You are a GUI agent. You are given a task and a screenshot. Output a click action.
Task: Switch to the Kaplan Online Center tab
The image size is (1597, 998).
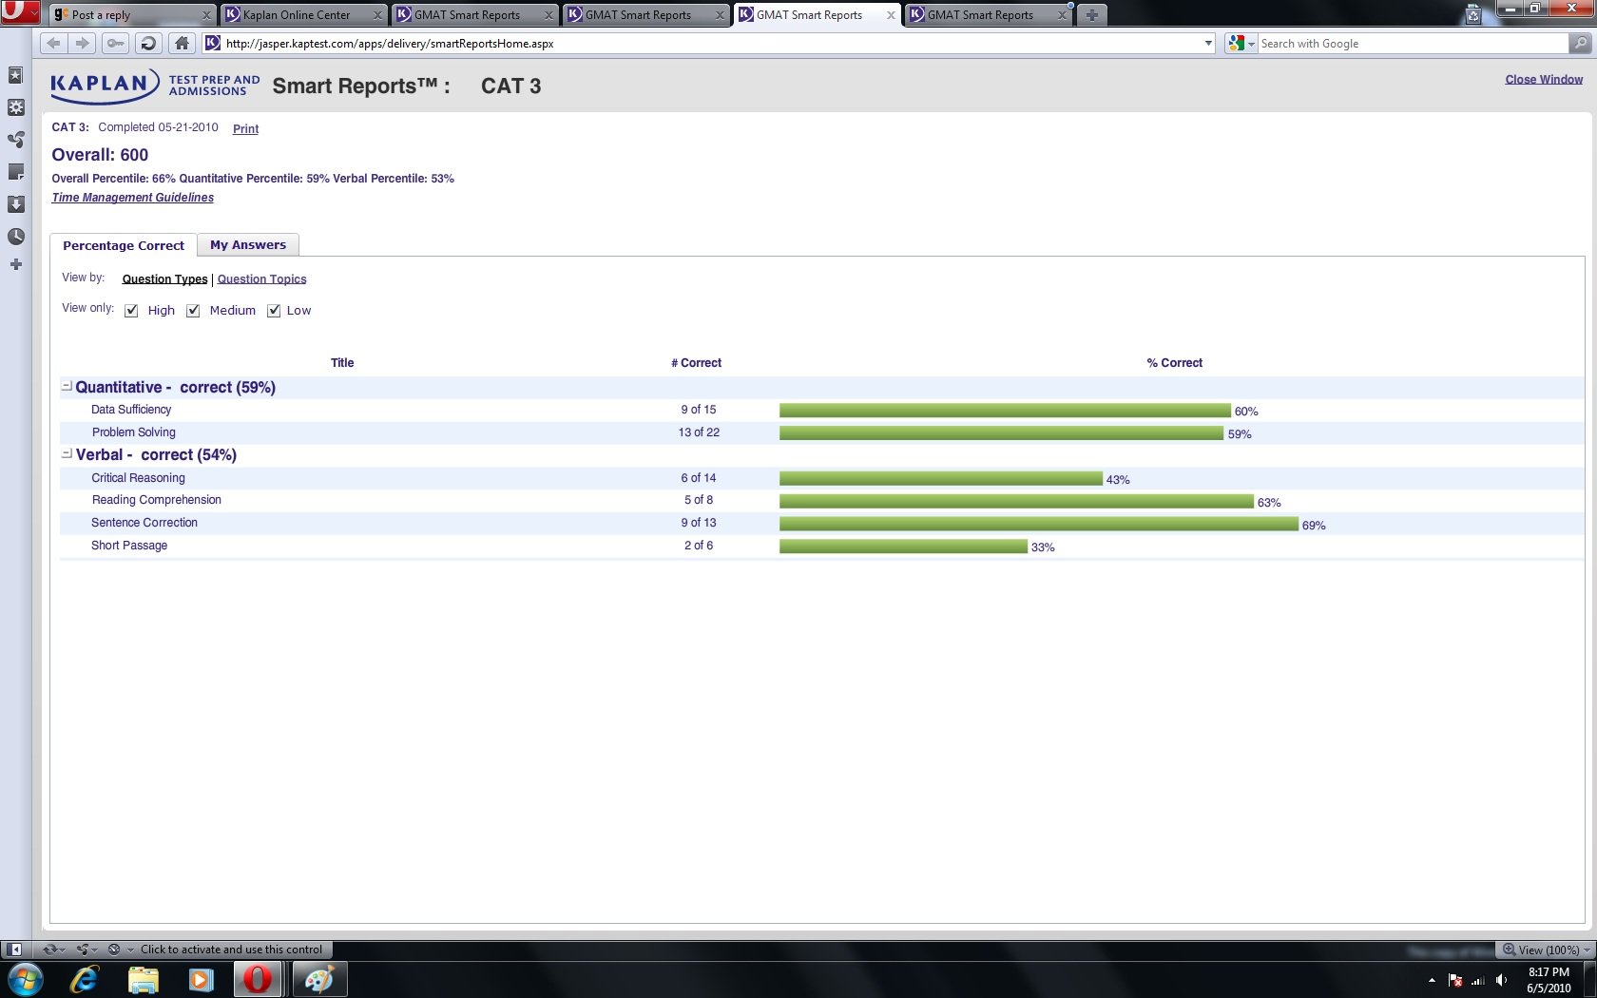pyautogui.click(x=297, y=14)
